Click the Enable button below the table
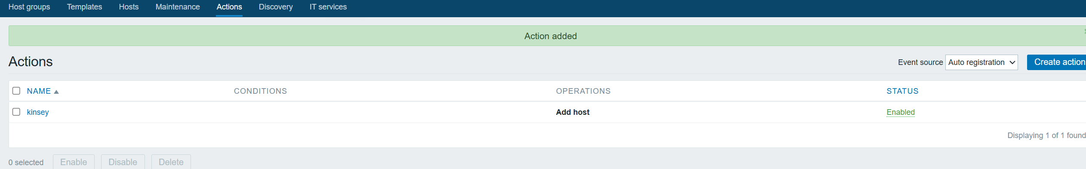The height and width of the screenshot is (169, 1086). (74, 162)
